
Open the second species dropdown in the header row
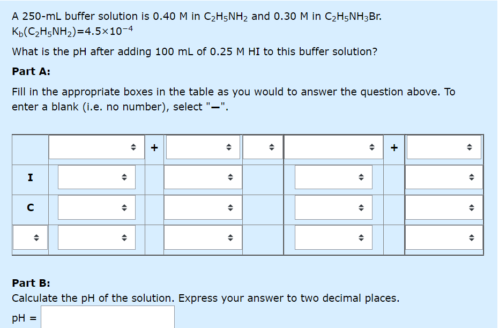click(x=203, y=147)
